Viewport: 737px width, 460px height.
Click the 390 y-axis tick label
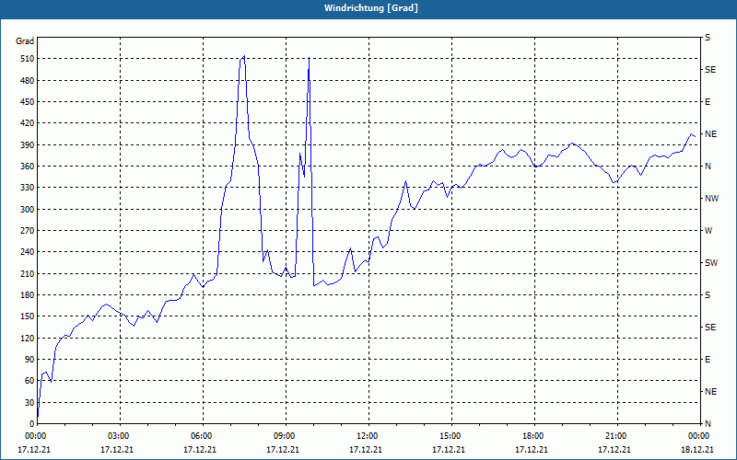[28, 145]
